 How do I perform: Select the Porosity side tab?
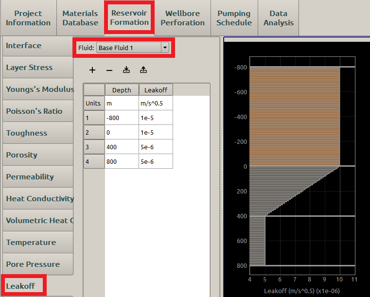pos(38,155)
